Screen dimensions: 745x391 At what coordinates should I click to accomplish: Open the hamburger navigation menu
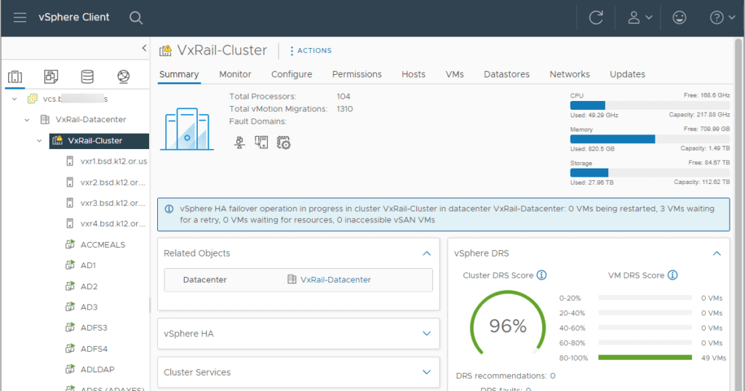click(20, 17)
